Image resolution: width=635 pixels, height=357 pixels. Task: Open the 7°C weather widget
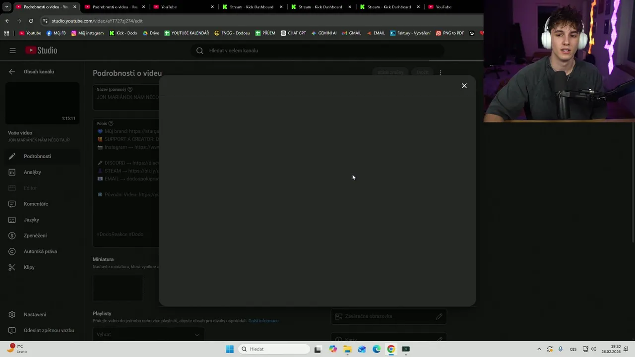[16, 349]
